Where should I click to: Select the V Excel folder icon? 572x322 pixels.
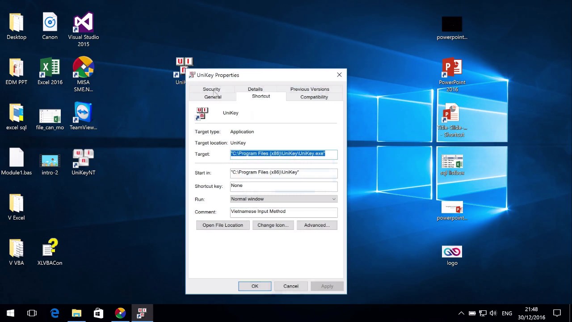[x=17, y=208]
